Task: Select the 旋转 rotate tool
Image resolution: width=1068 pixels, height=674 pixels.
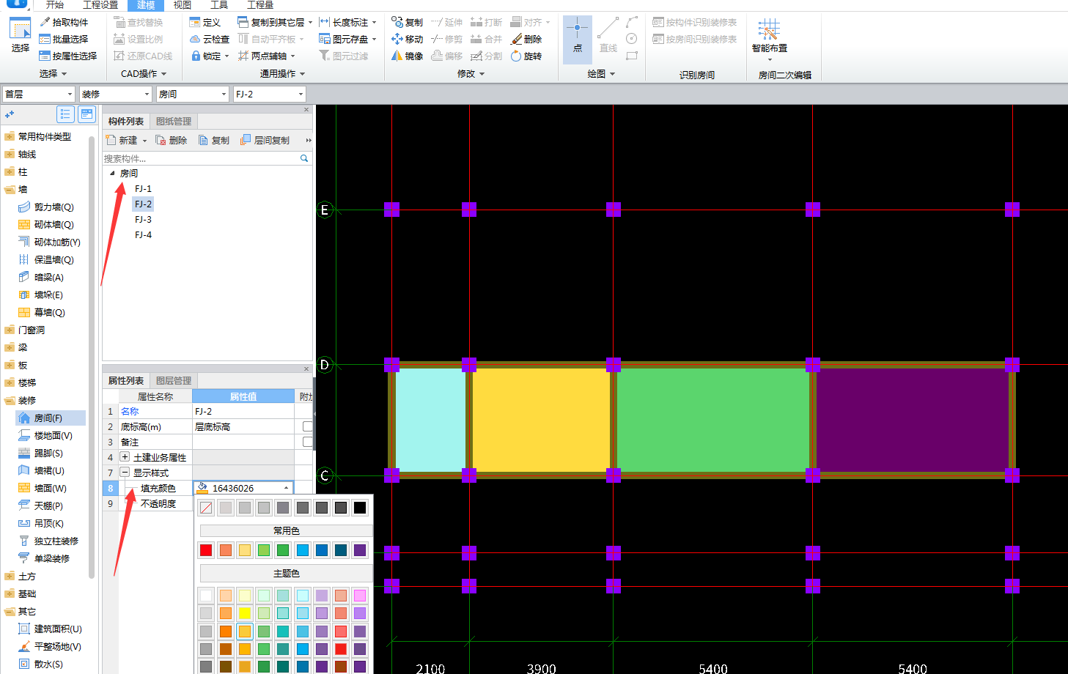Action: pyautogui.click(x=526, y=56)
